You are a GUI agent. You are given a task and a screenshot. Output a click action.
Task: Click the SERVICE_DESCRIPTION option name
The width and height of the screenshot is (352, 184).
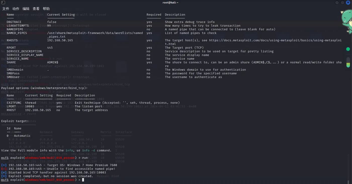click(x=24, y=51)
